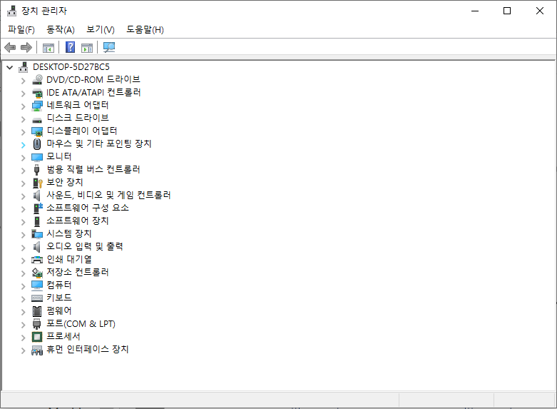Expand the 시스템 장치 category
The width and height of the screenshot is (557, 409).
point(23,235)
